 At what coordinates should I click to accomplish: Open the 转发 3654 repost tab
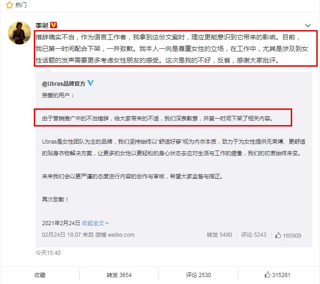pos(119,275)
